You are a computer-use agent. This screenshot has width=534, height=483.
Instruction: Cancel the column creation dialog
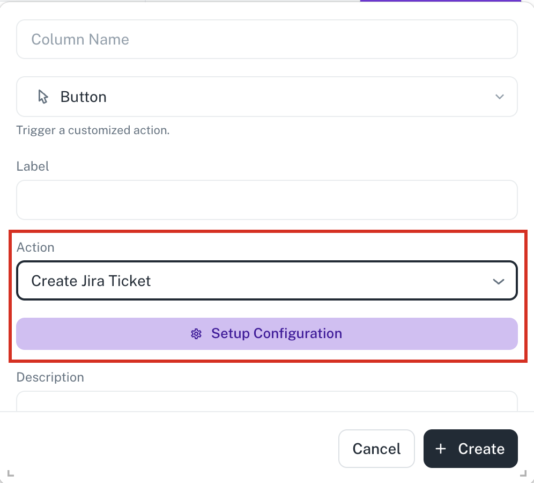click(x=376, y=449)
